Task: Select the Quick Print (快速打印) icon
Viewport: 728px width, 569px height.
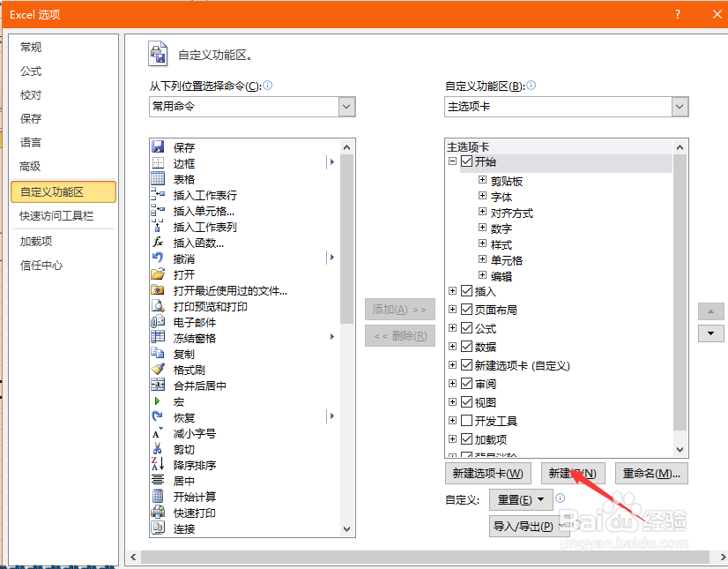Action: pos(158,513)
